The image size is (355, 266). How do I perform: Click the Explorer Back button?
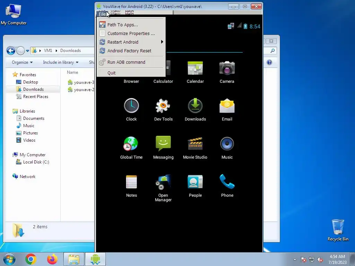pos(11,51)
